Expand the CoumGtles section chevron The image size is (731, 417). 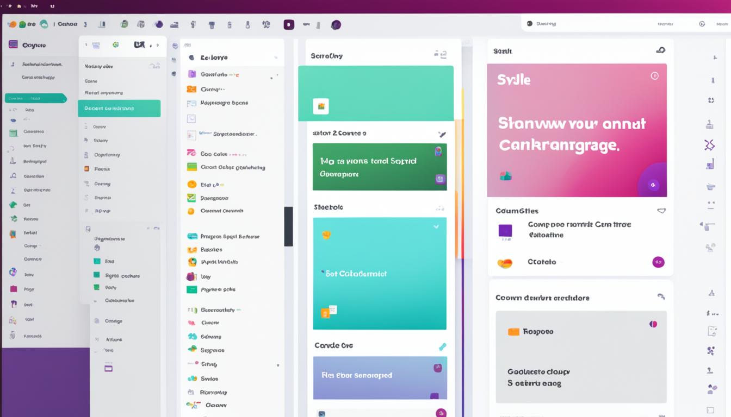tap(661, 211)
